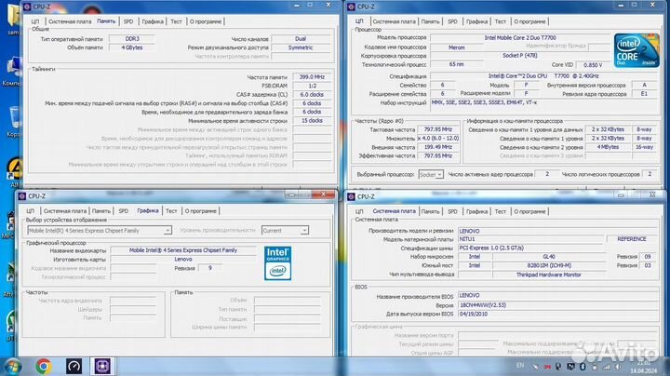
Task: Click the DDR3 memory type value
Action: tap(132, 38)
